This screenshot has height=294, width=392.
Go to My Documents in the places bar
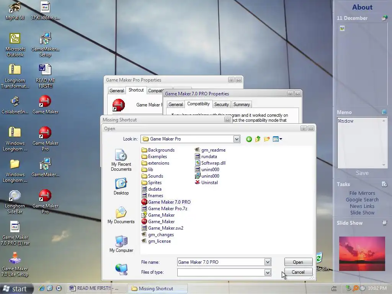click(x=121, y=215)
